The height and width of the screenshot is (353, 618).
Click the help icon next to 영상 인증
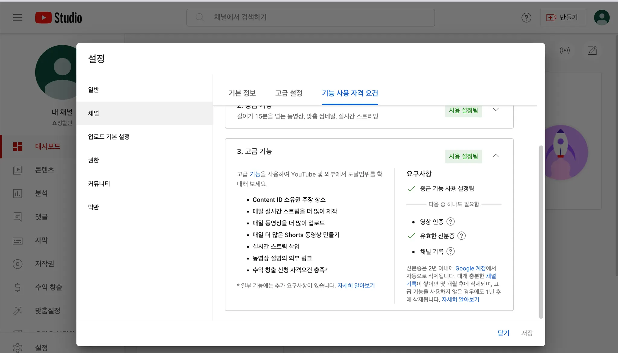[x=450, y=222]
